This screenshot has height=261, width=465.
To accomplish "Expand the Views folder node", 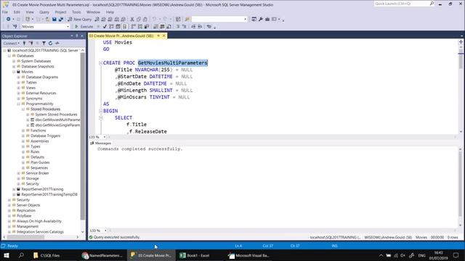I will (x=19, y=88).
